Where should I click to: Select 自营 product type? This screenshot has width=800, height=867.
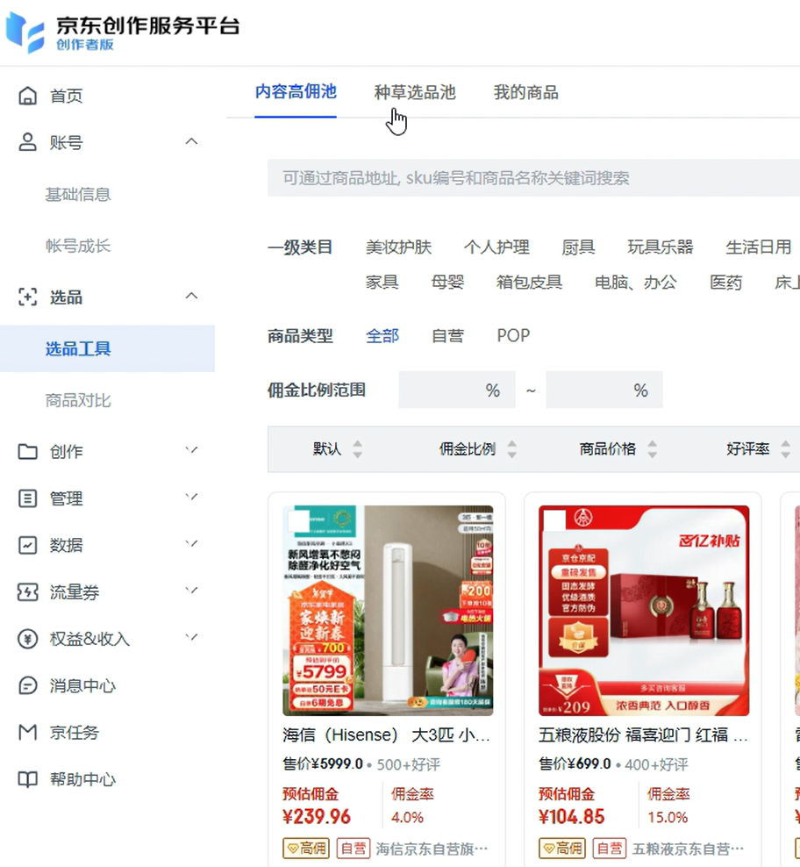tap(448, 335)
